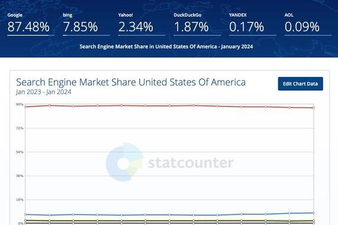Click the first blue bing data point

(25, 214)
